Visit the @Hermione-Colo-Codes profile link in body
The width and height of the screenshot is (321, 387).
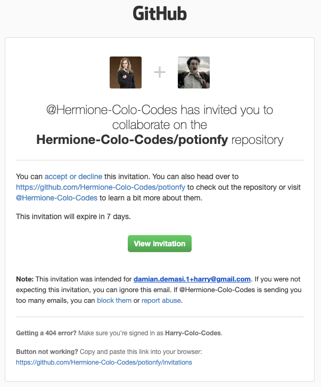pos(56,198)
